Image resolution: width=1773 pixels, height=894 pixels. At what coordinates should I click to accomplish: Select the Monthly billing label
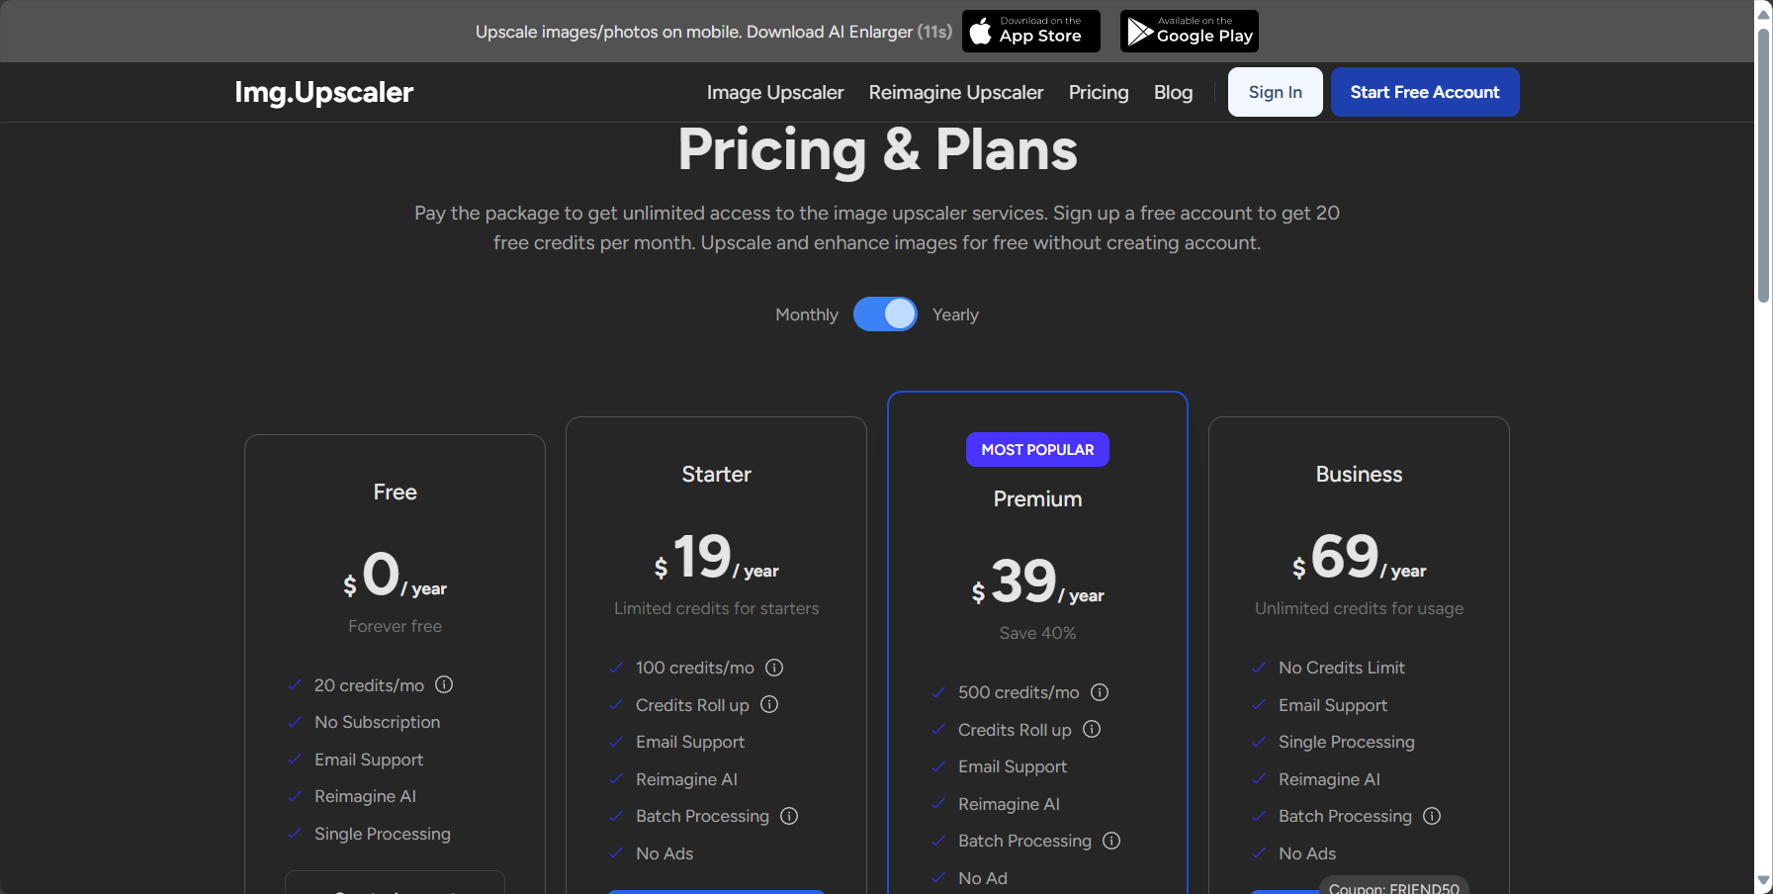807,314
